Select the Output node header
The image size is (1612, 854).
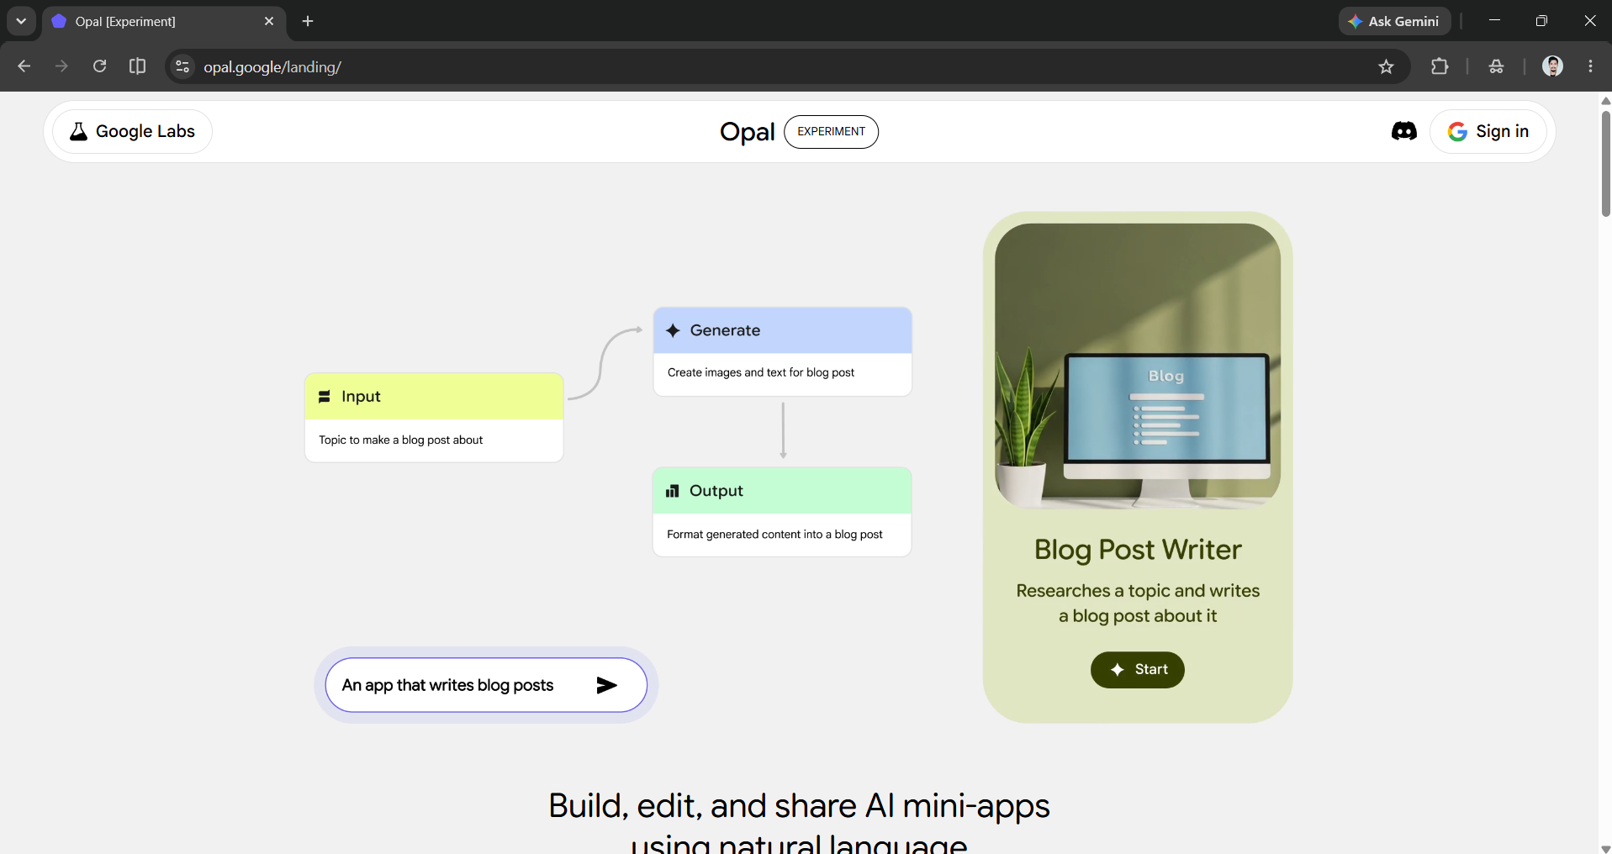pyautogui.click(x=782, y=491)
